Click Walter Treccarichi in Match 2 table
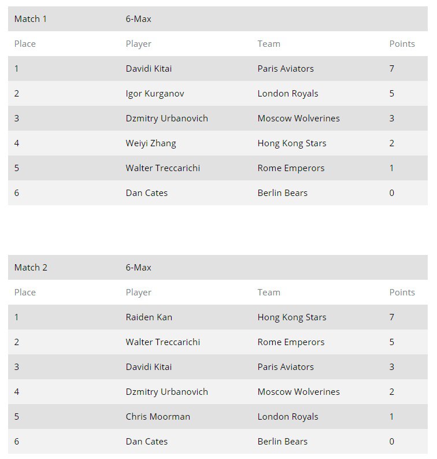 click(x=162, y=342)
